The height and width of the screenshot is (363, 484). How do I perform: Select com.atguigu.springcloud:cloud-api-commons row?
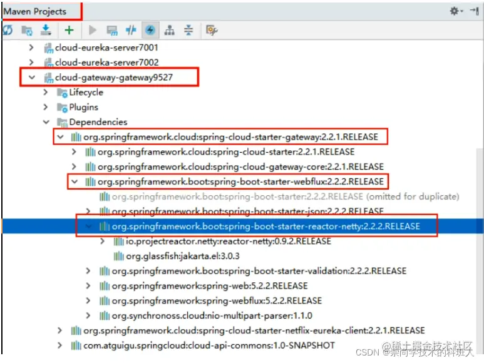[209, 345]
